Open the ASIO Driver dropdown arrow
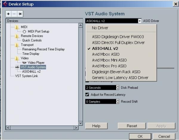 [x=140, y=21]
